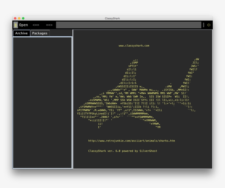Click the file icon beside Open
This screenshot has height=188, width=225.
click(16, 25)
